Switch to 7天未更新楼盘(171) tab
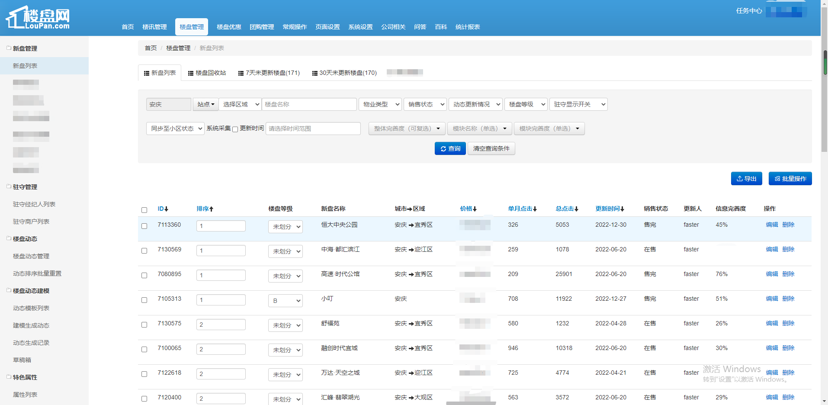828x405 pixels. [269, 73]
